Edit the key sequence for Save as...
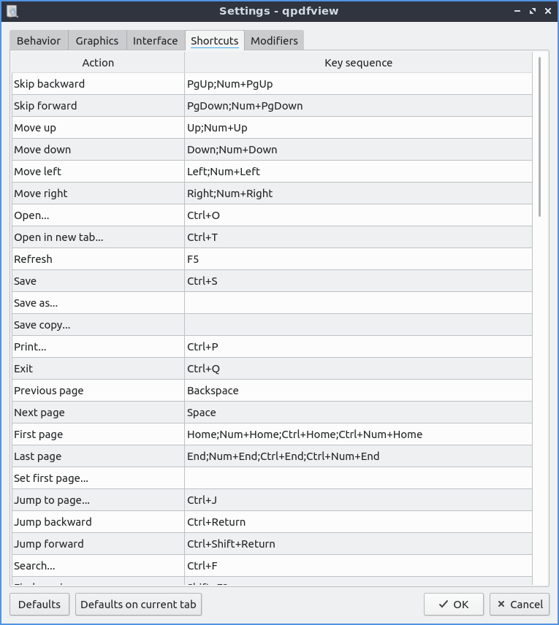The image size is (559, 625). (358, 303)
